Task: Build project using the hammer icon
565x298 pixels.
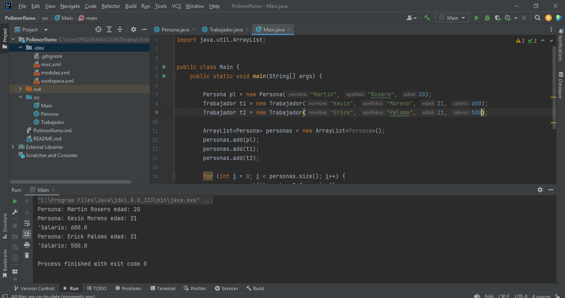Action: [x=428, y=18]
